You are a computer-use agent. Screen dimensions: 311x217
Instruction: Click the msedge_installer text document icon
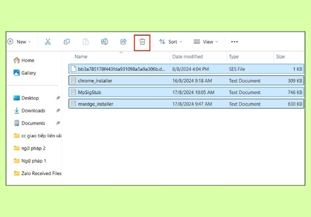coord(74,103)
